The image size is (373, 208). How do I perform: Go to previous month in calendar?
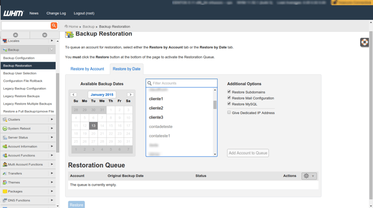[x=73, y=95]
